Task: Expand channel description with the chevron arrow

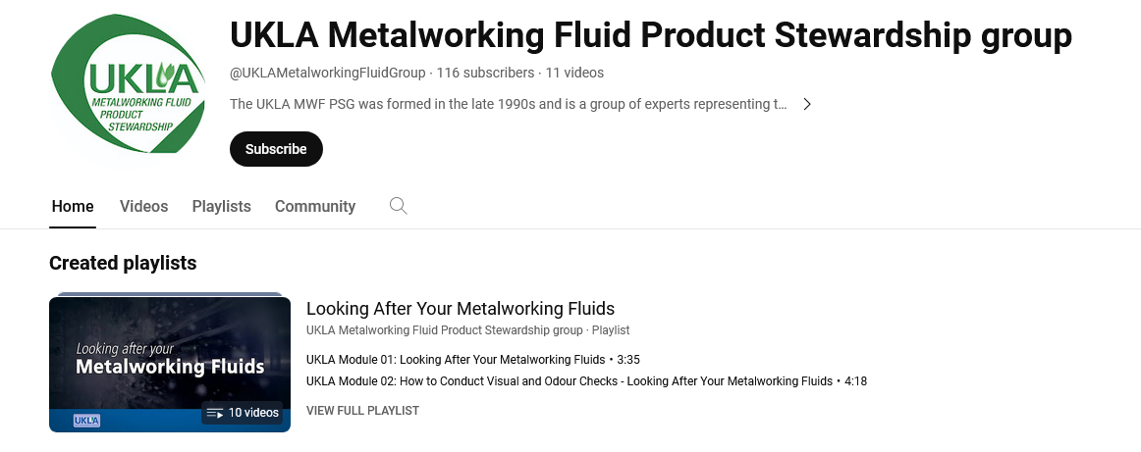Action: coord(807,104)
